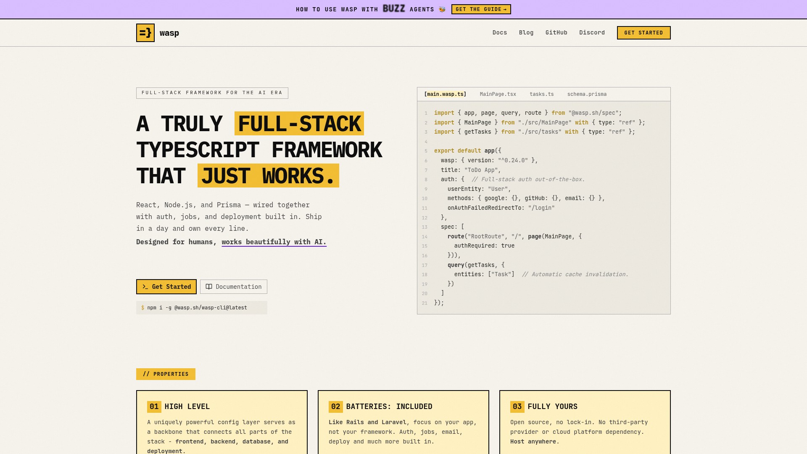The width and height of the screenshot is (807, 454).
Task: Click the code line 'wasp: { version: "^0.24.0" },'
Action: 490,161
